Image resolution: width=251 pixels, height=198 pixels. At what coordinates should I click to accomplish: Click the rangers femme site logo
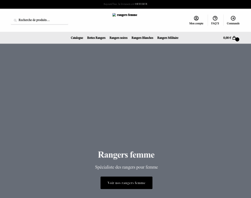125,15
